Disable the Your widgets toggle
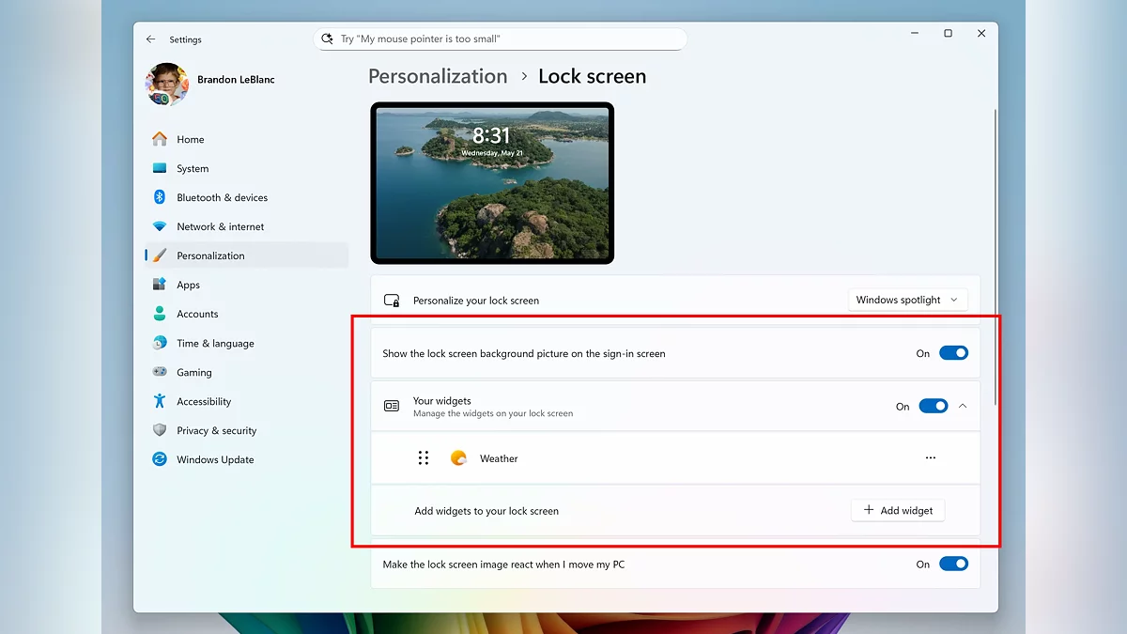1127x634 pixels. [x=934, y=406]
